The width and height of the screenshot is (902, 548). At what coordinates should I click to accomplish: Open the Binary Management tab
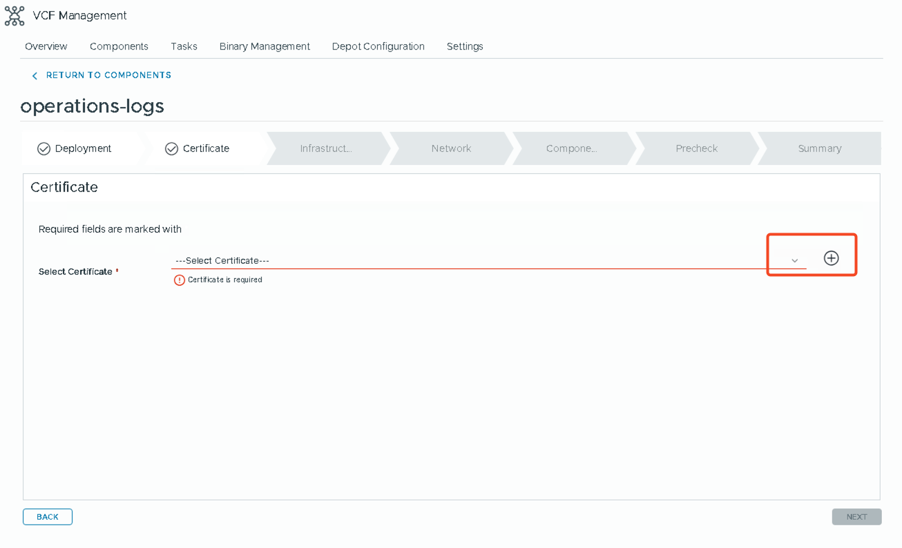click(265, 46)
